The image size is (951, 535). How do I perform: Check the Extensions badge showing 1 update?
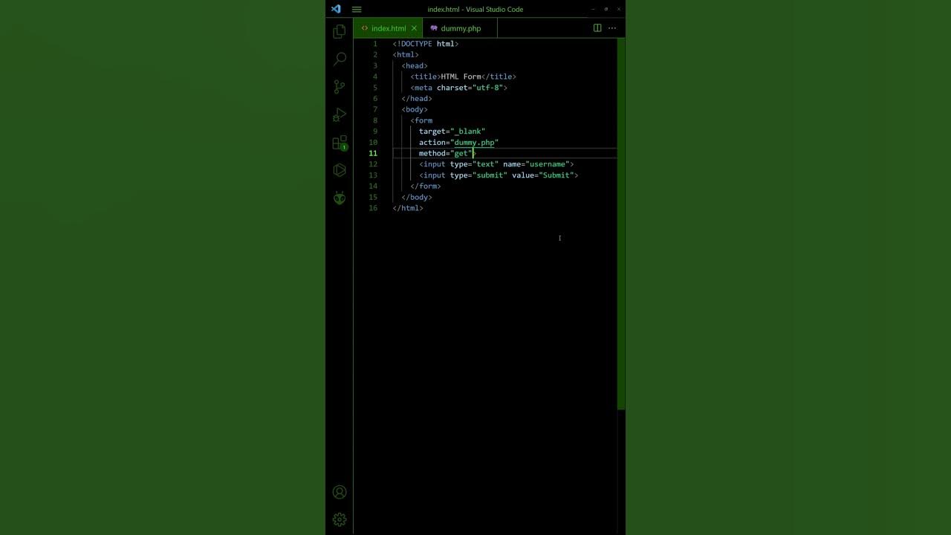point(344,147)
